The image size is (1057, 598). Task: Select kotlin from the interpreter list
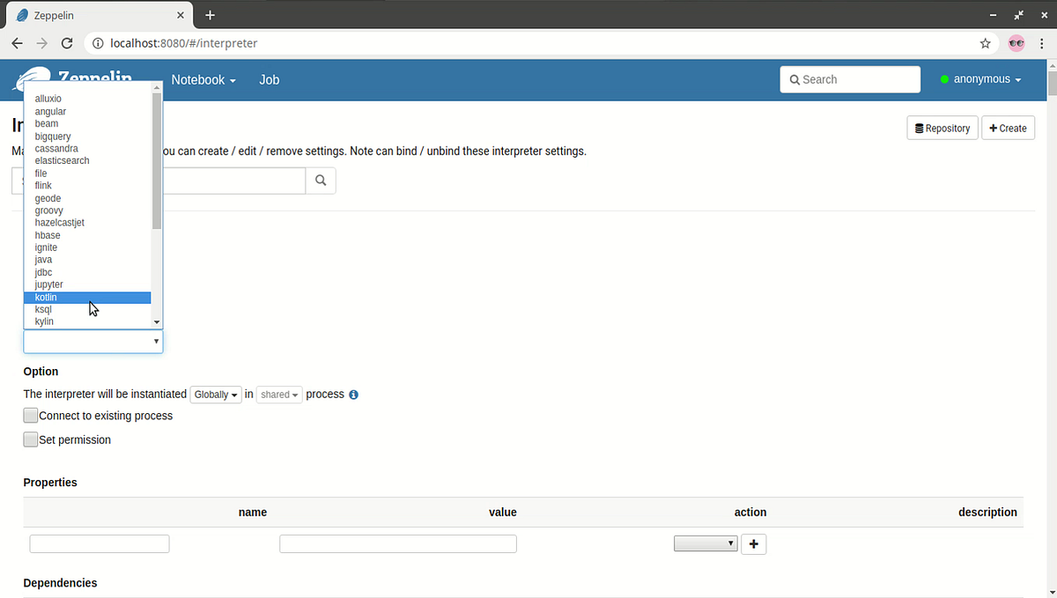click(46, 297)
